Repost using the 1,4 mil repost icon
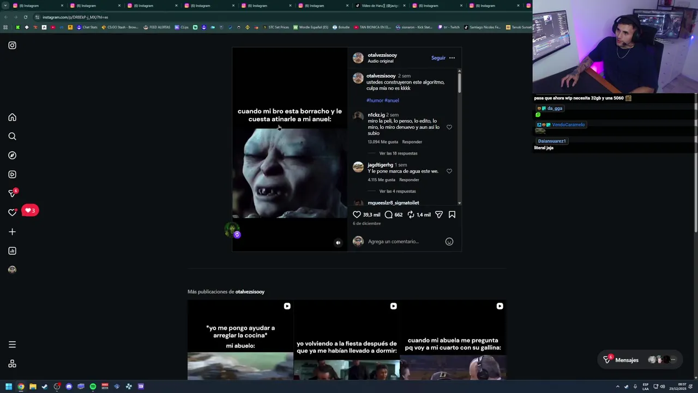The width and height of the screenshot is (698, 393). pyautogui.click(x=411, y=215)
